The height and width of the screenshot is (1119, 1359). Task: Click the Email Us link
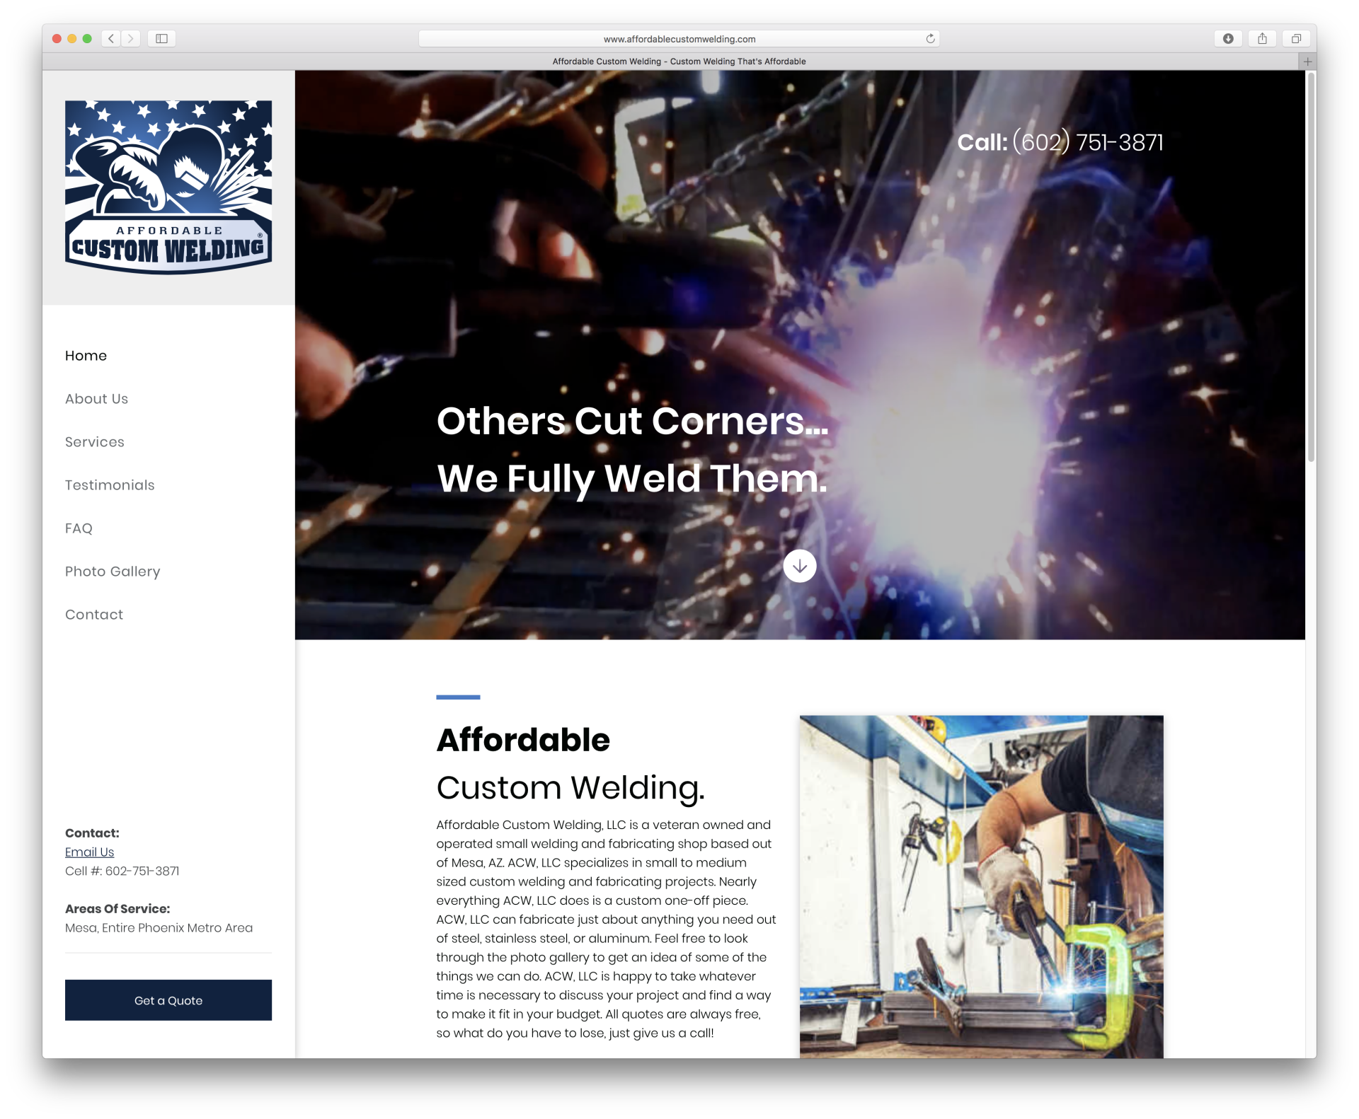[89, 852]
